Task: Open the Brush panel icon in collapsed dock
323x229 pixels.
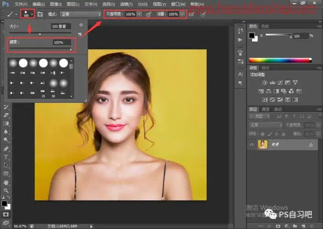Action: 240,53
